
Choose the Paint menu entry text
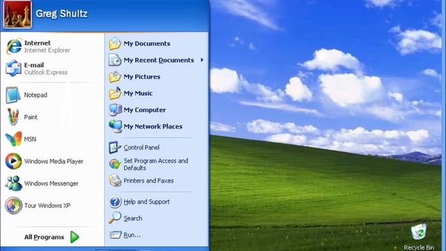click(31, 117)
